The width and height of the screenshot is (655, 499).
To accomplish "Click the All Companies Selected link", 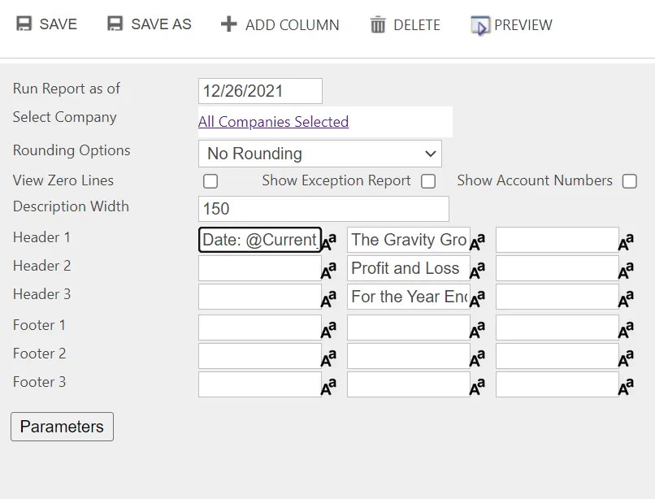I will tap(273, 122).
